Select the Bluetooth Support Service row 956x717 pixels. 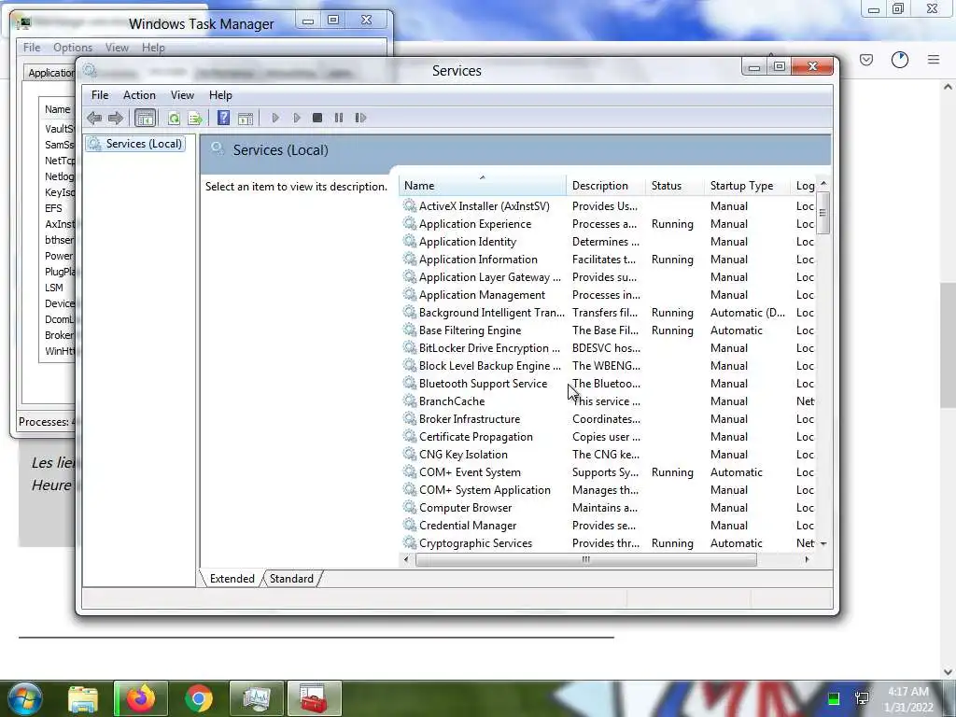coord(608,384)
